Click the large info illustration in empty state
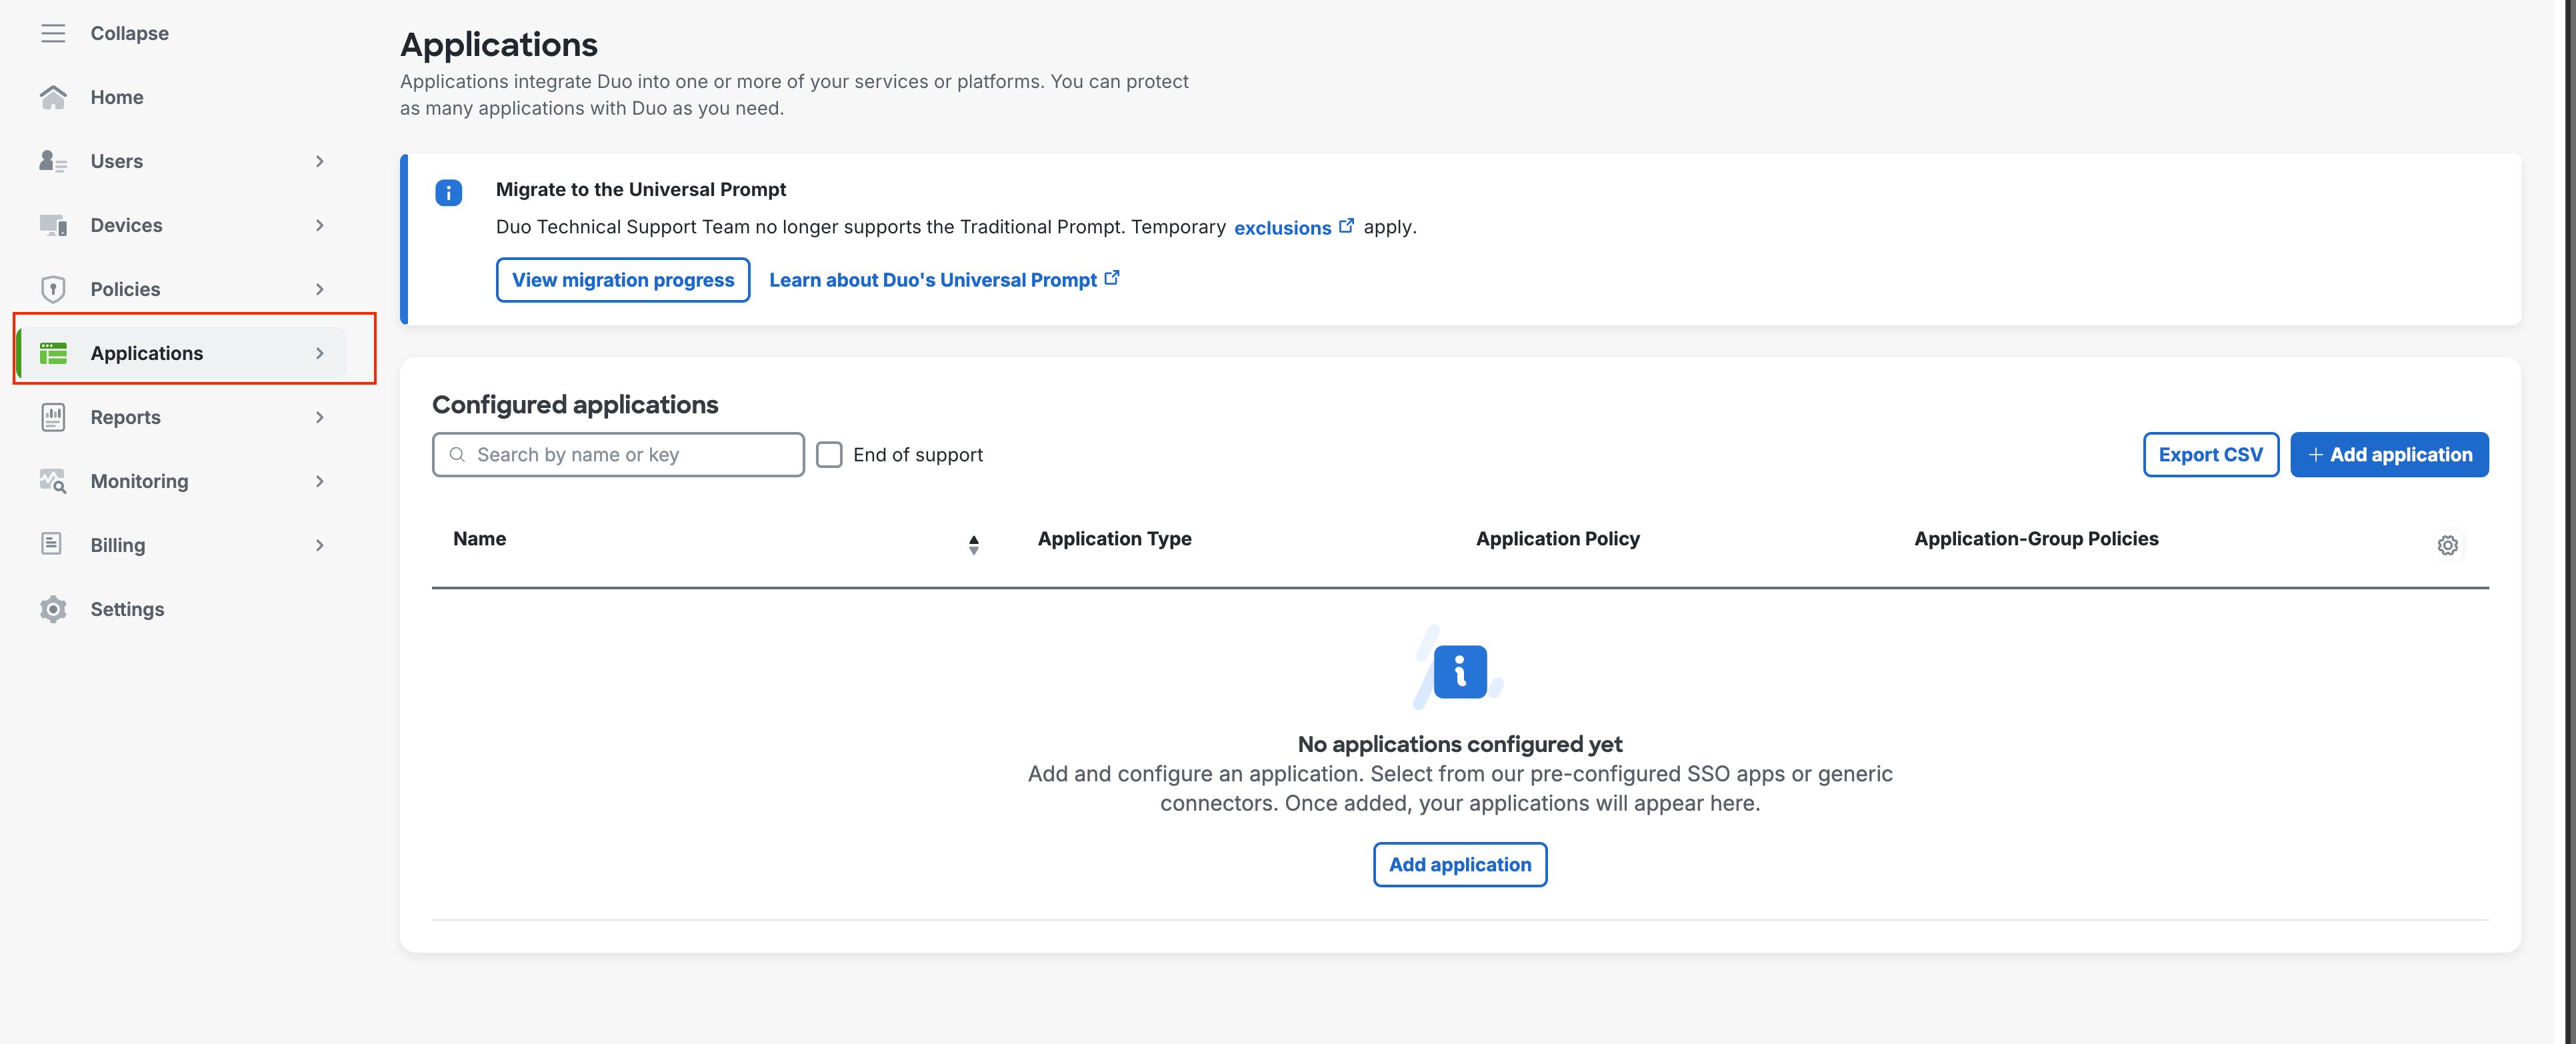 [1459, 668]
